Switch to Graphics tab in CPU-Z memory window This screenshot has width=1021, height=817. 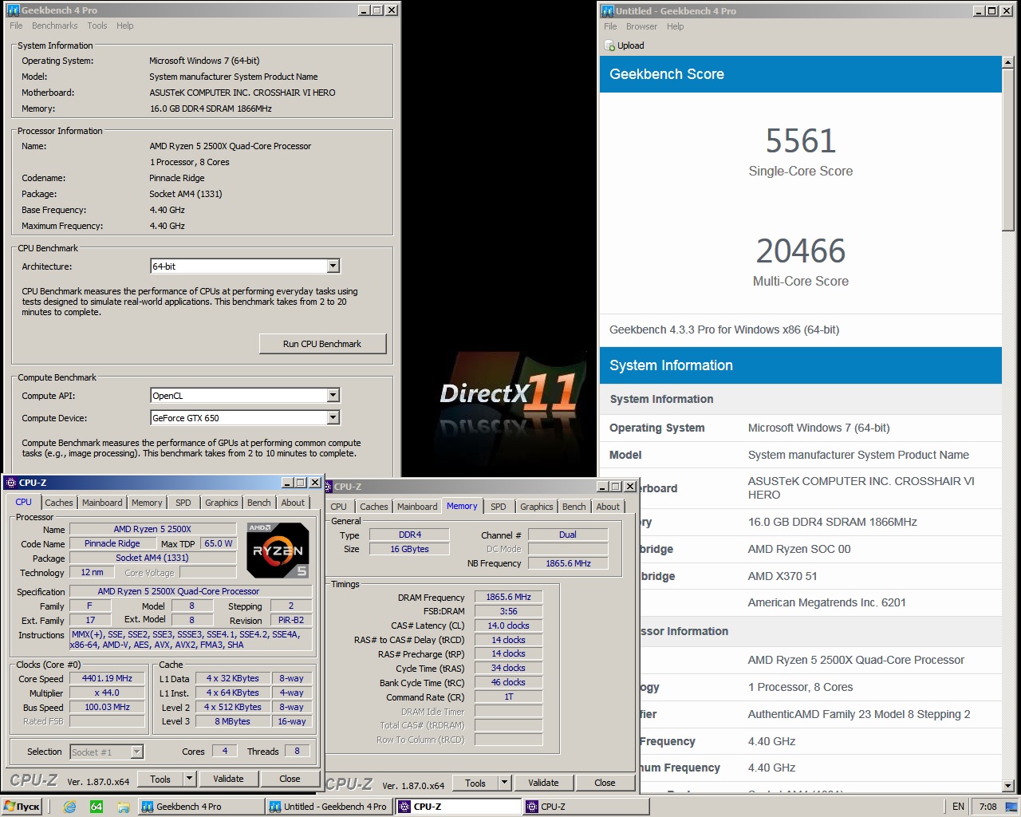[537, 507]
